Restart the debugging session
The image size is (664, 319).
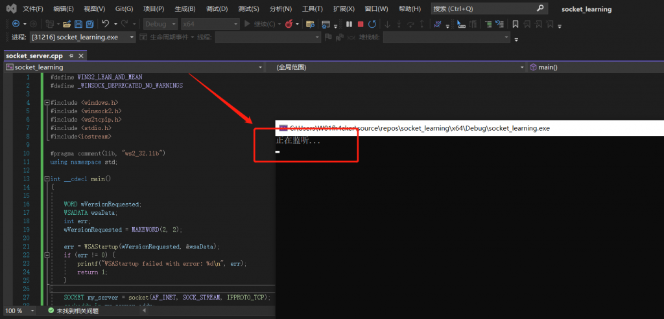[x=372, y=24]
